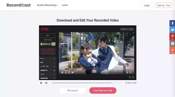Image resolution: width=175 pixels, height=97 pixels.
Task: Seek using the recording progress slider
Action: click(x=87, y=83)
